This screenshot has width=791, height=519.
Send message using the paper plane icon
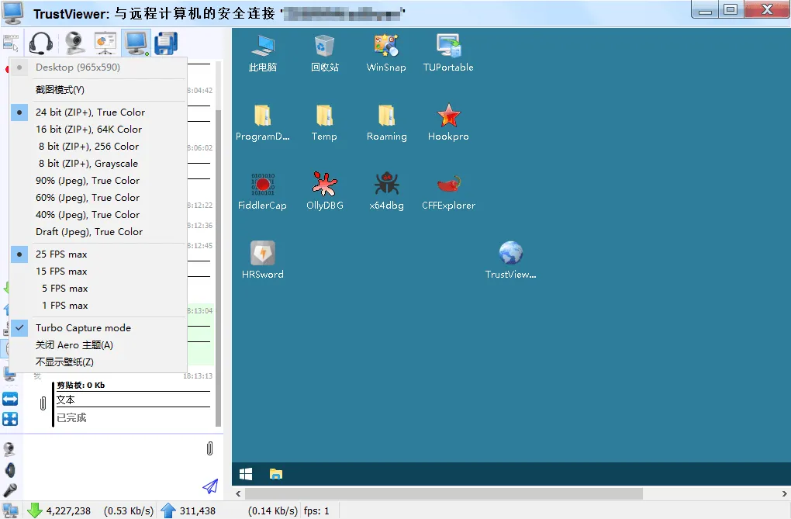pyautogui.click(x=210, y=487)
